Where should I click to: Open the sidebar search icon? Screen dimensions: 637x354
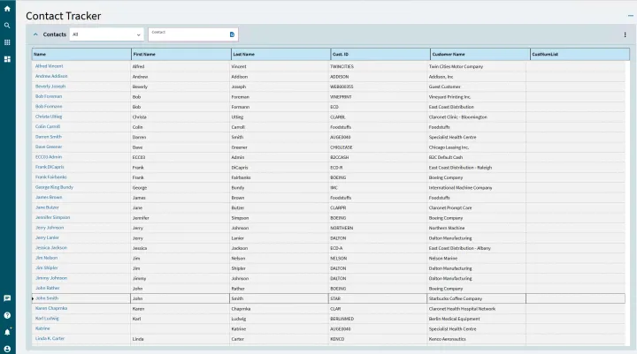click(x=7, y=25)
